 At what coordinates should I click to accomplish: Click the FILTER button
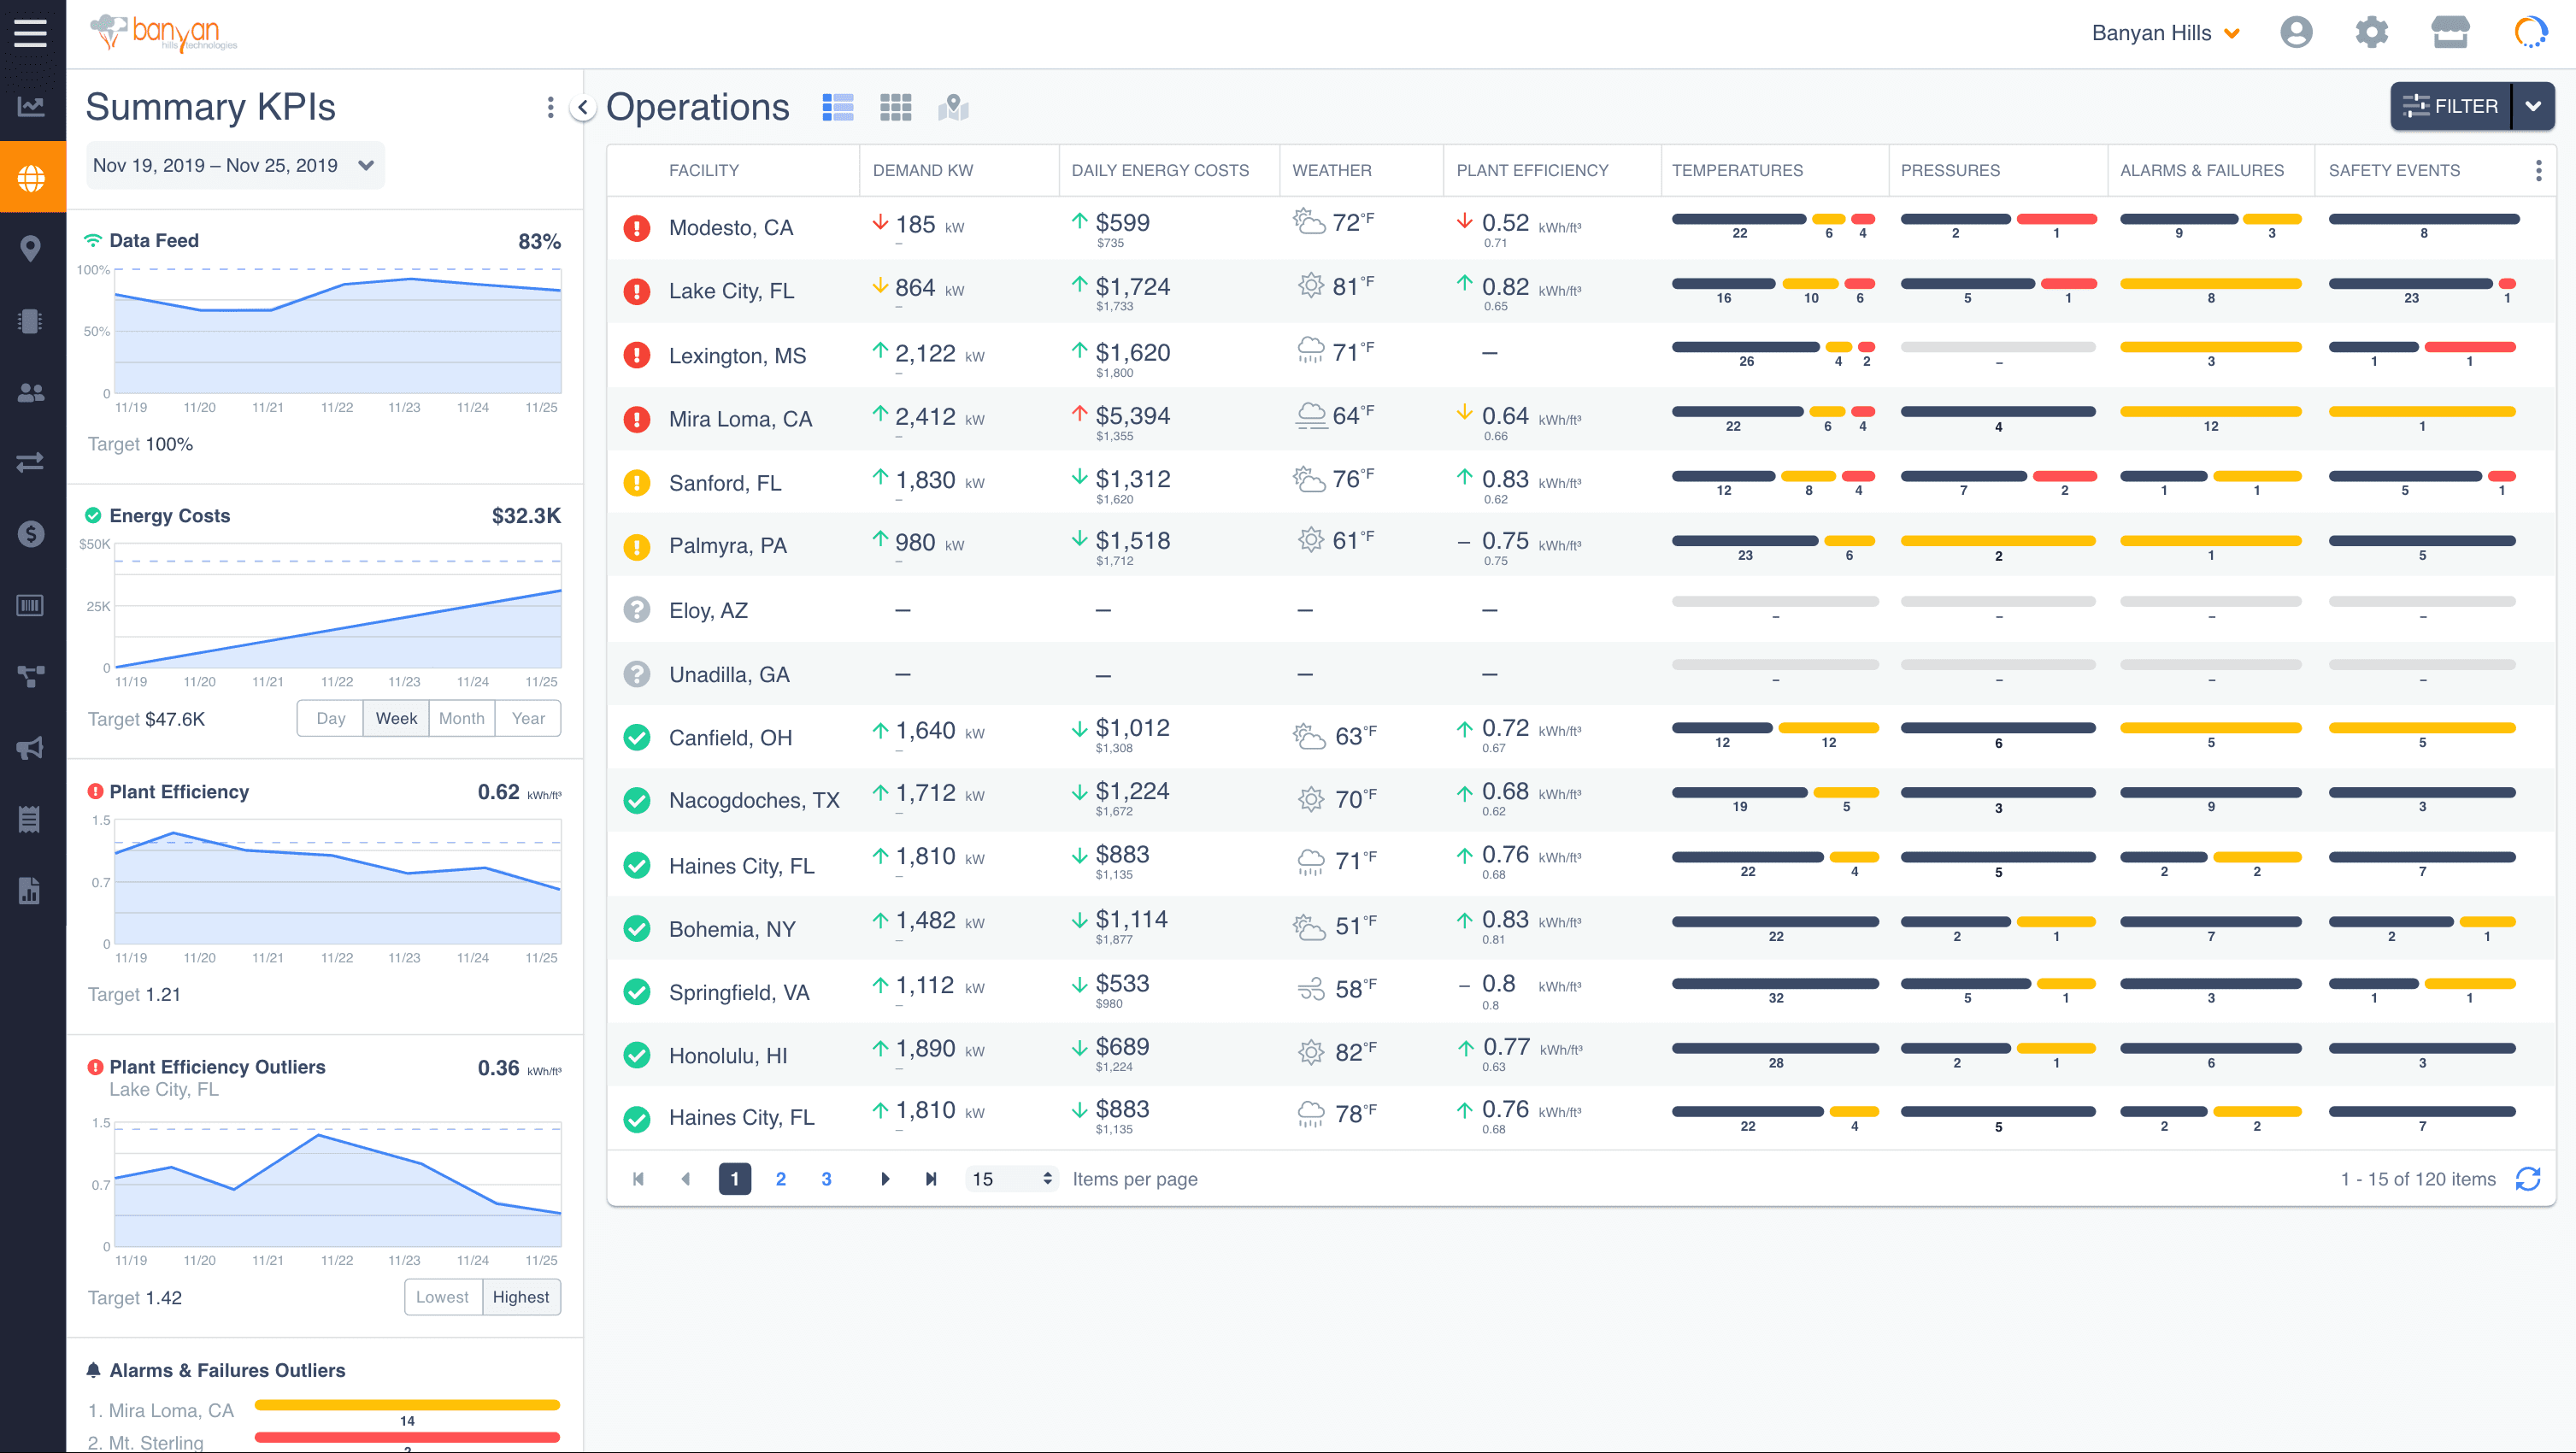[2450, 106]
